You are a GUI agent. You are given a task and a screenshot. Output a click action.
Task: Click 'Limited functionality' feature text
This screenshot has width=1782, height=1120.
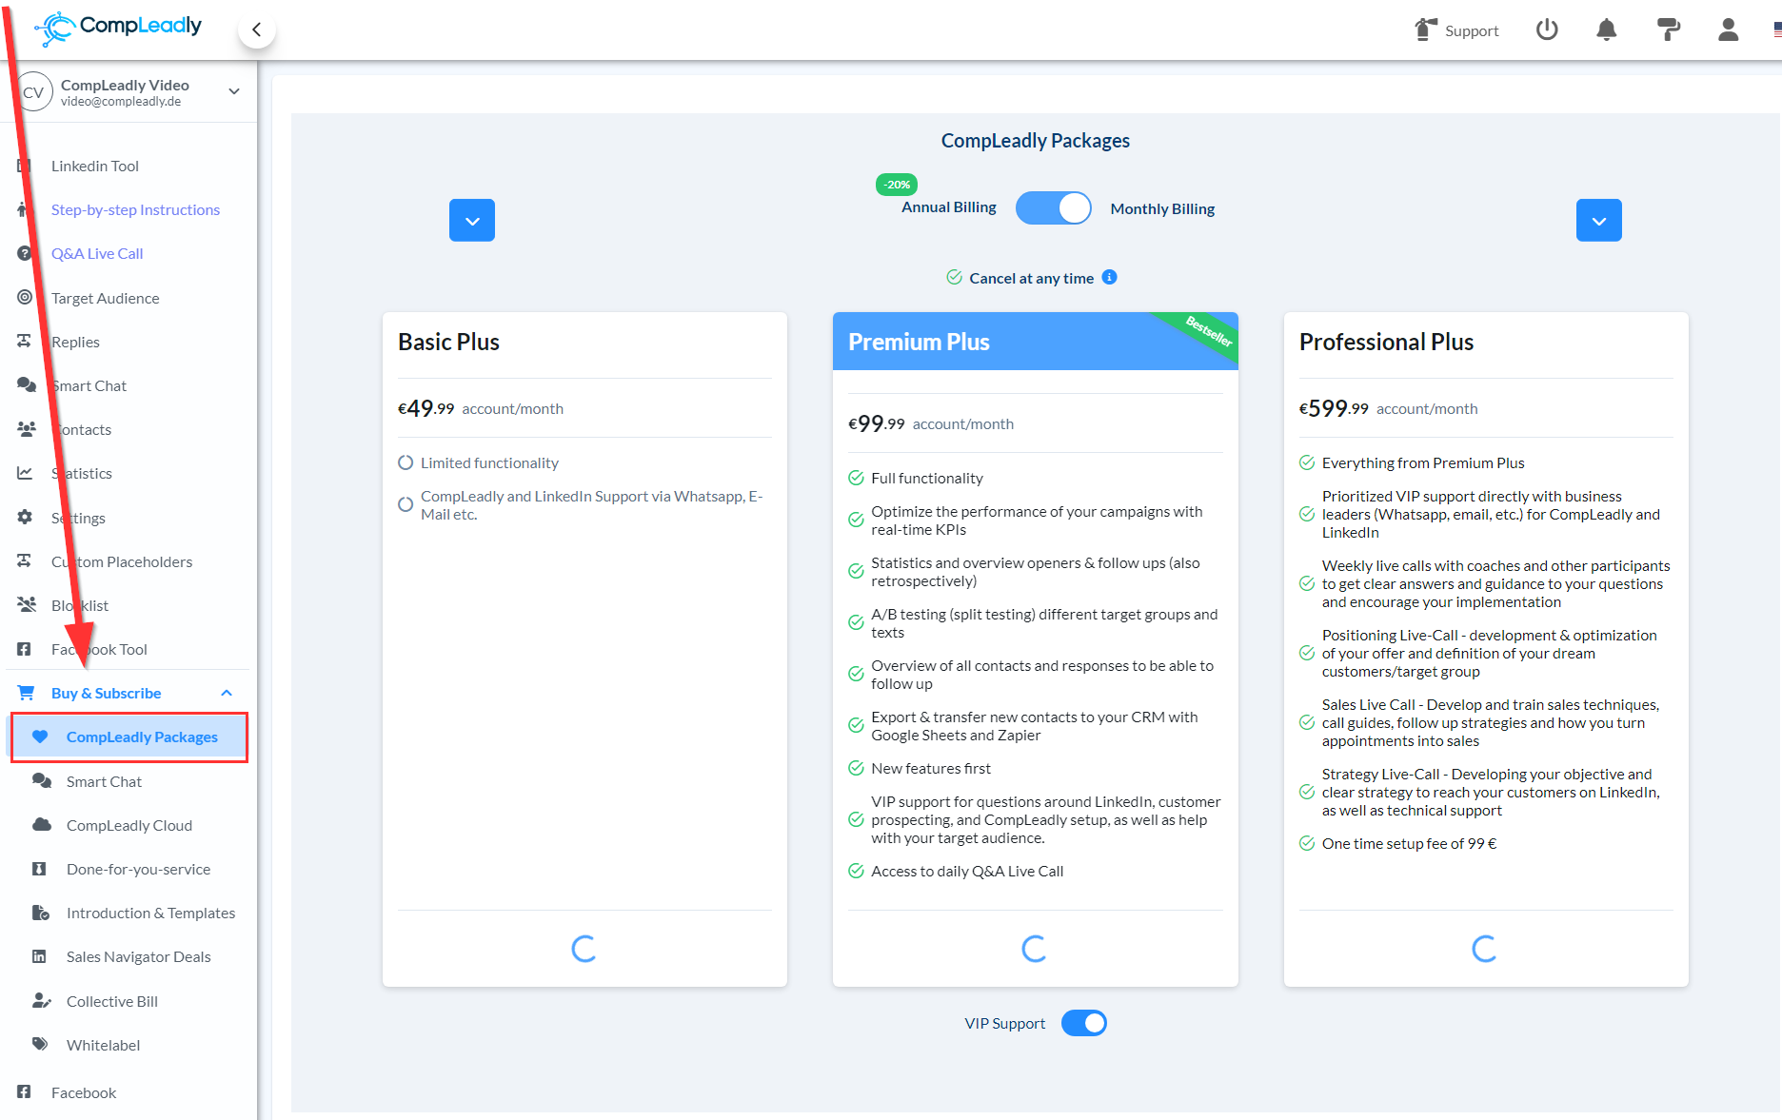pos(489,462)
